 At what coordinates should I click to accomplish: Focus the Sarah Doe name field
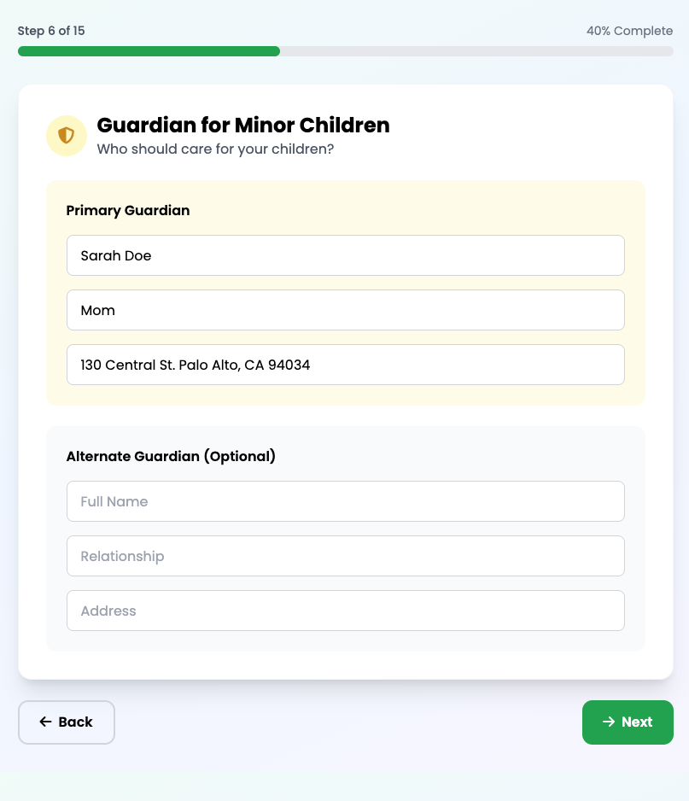345,255
